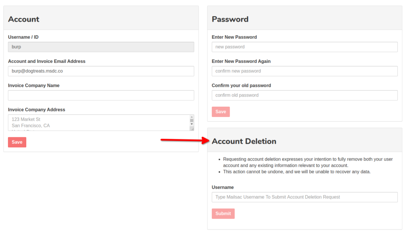
Task: Submit the account deletion request
Action: [223, 214]
